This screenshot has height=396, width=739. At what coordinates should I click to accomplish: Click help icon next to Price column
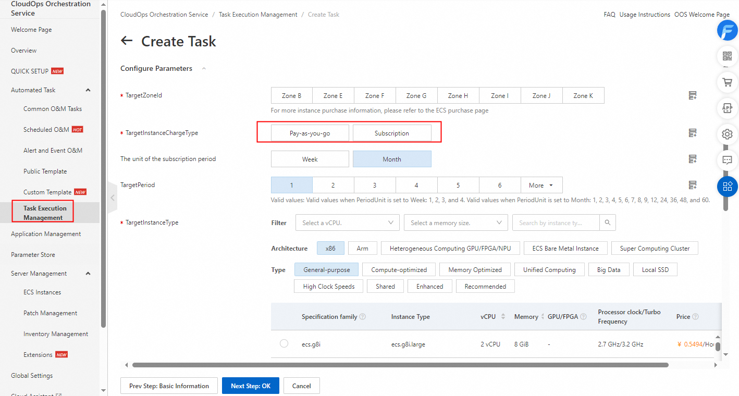point(695,317)
